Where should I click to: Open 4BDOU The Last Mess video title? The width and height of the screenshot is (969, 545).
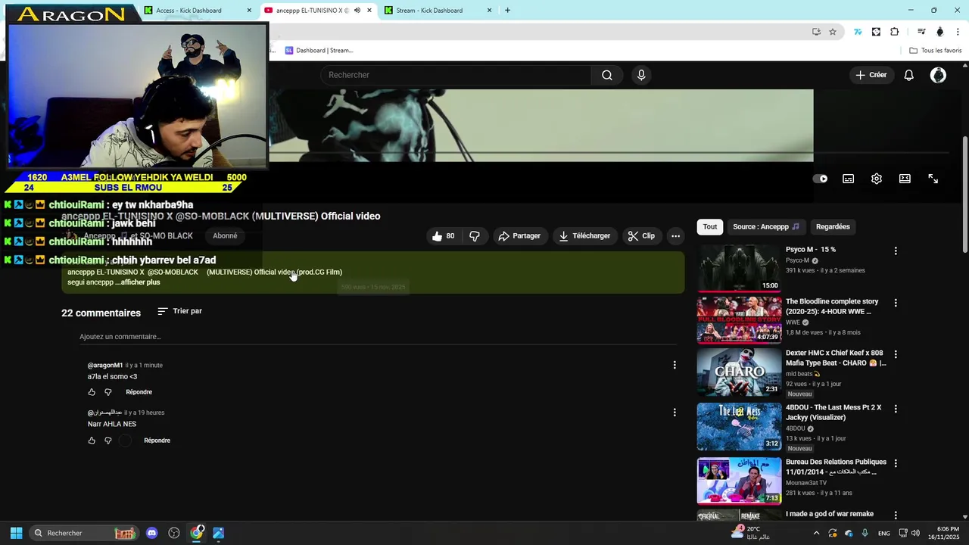coord(833,413)
